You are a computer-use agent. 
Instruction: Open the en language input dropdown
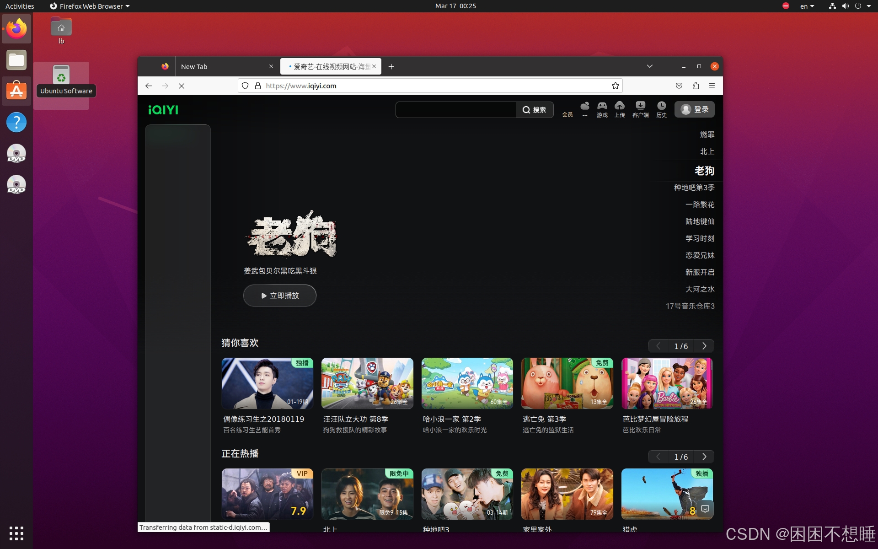click(807, 6)
